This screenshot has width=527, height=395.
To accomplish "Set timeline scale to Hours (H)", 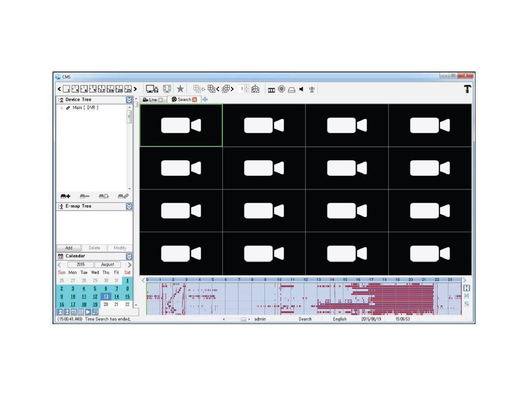I will (466, 288).
